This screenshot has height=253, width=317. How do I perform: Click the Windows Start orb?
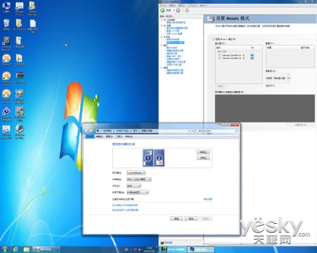[4, 249]
